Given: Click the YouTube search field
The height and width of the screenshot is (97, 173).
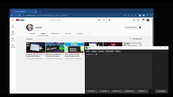Looking at the screenshot, I should click(74, 20).
